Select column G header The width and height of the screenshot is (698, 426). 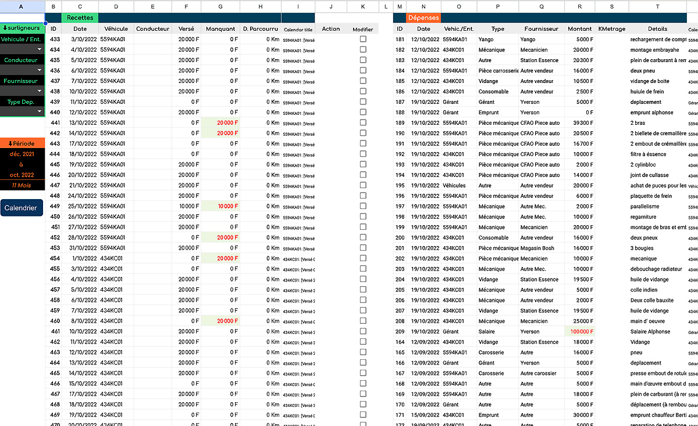coord(220,6)
